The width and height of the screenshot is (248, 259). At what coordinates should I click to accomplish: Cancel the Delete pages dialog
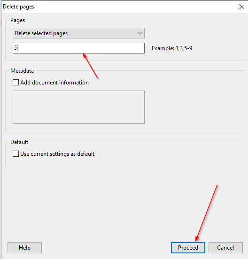225,248
